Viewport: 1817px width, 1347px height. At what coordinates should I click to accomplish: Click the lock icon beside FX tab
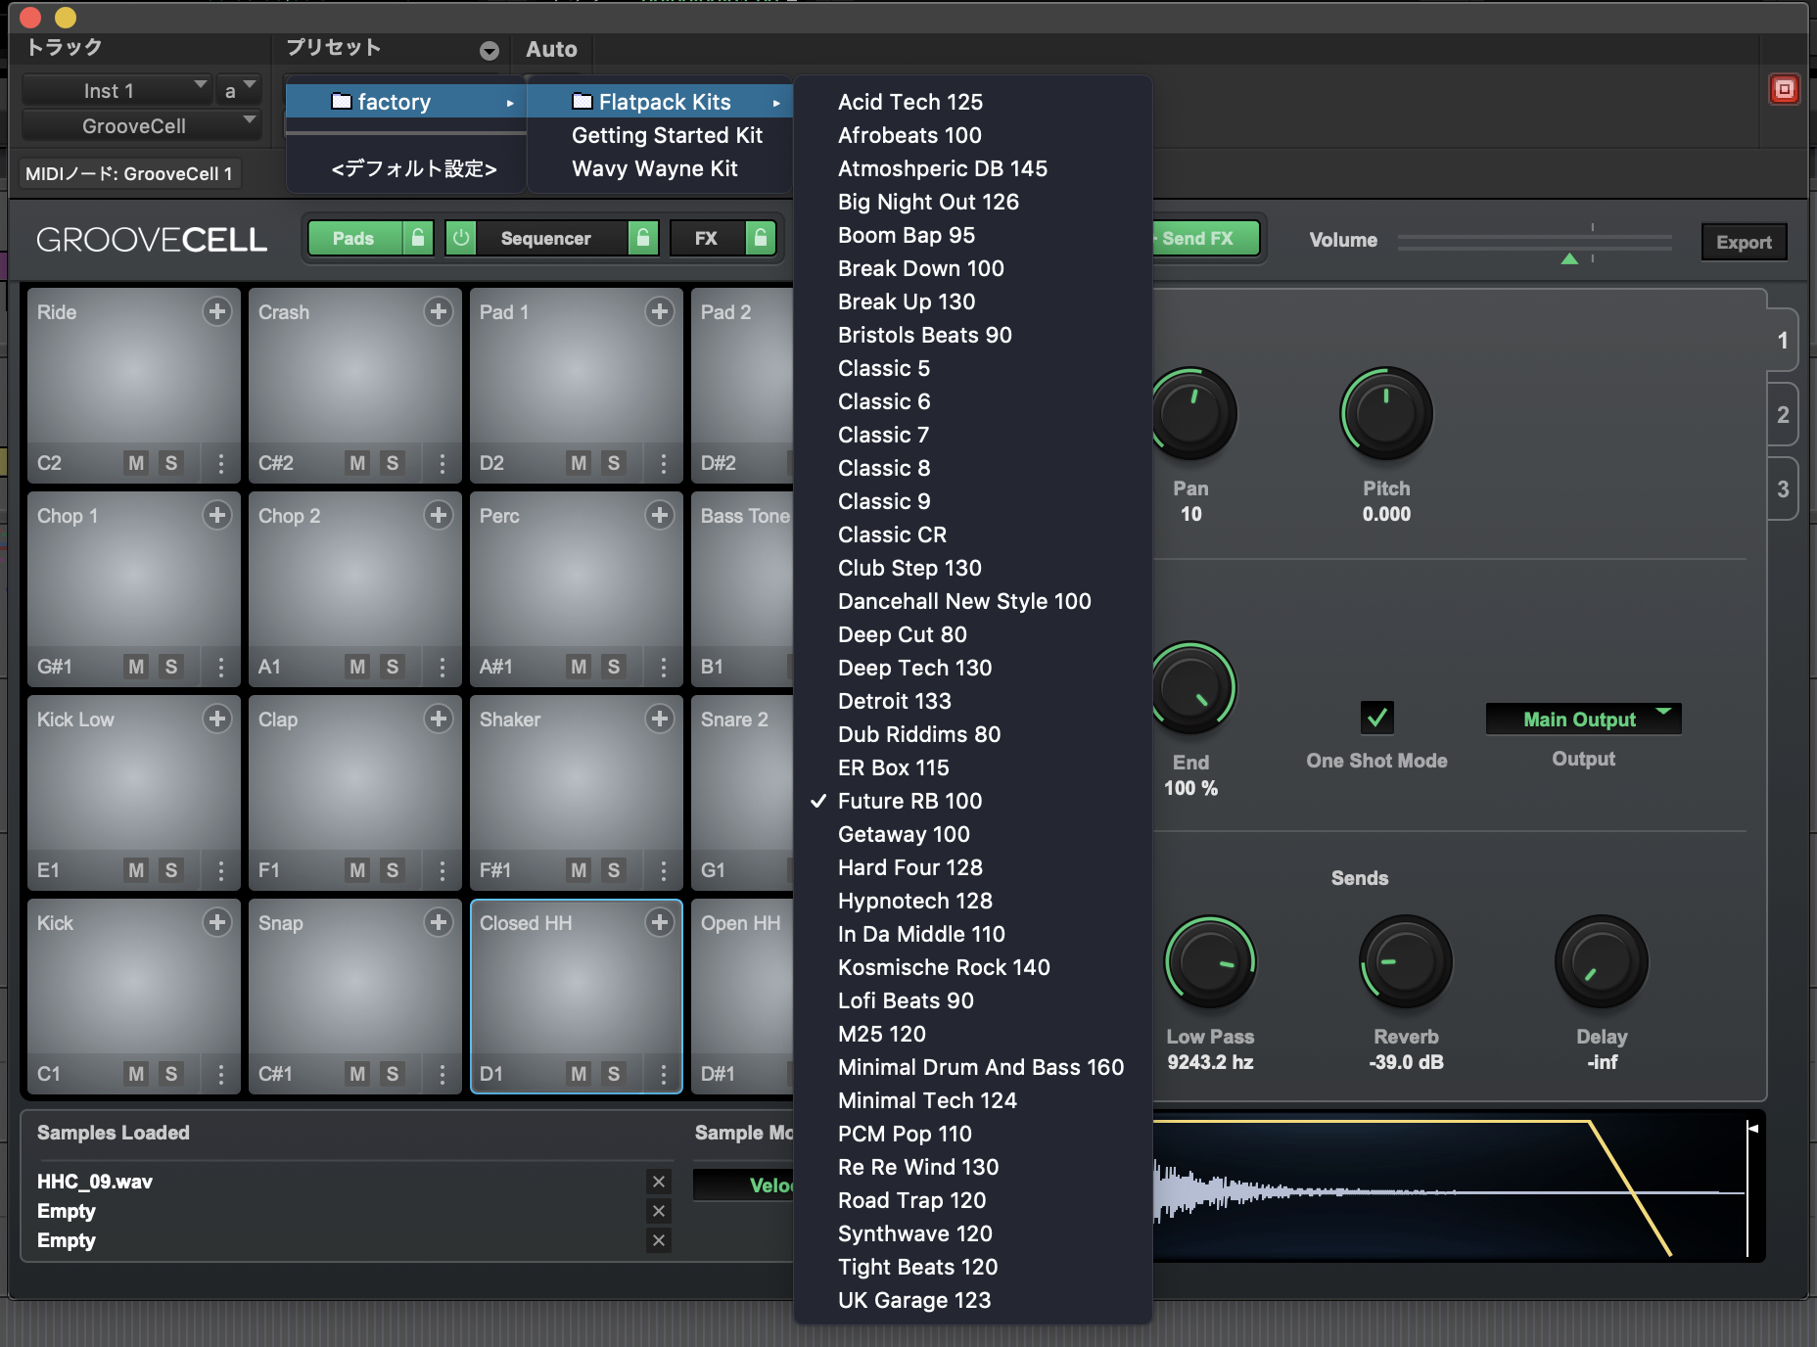pos(760,238)
